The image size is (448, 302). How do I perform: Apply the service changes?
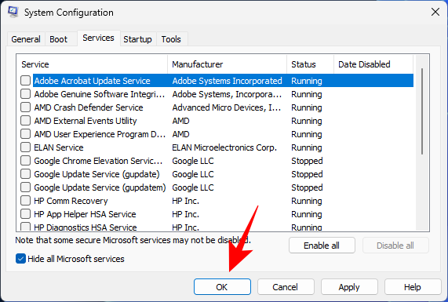pos(349,287)
